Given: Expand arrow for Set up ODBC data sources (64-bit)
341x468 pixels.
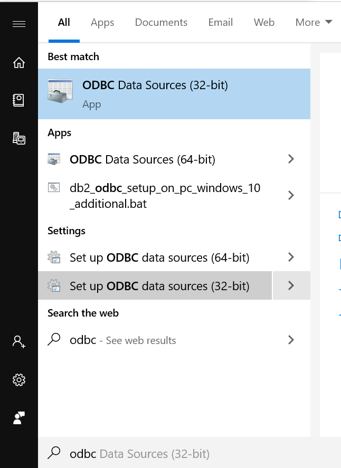Looking at the screenshot, I should pos(291,257).
